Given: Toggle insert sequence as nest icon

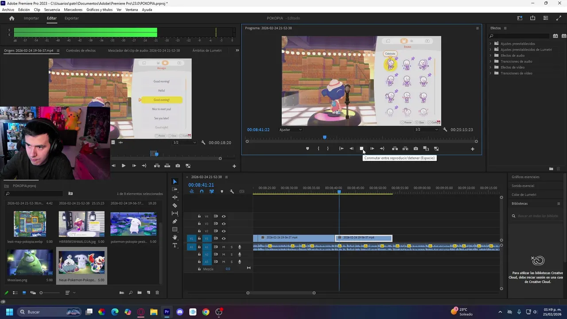Looking at the screenshot, I should pyautogui.click(x=191, y=191).
